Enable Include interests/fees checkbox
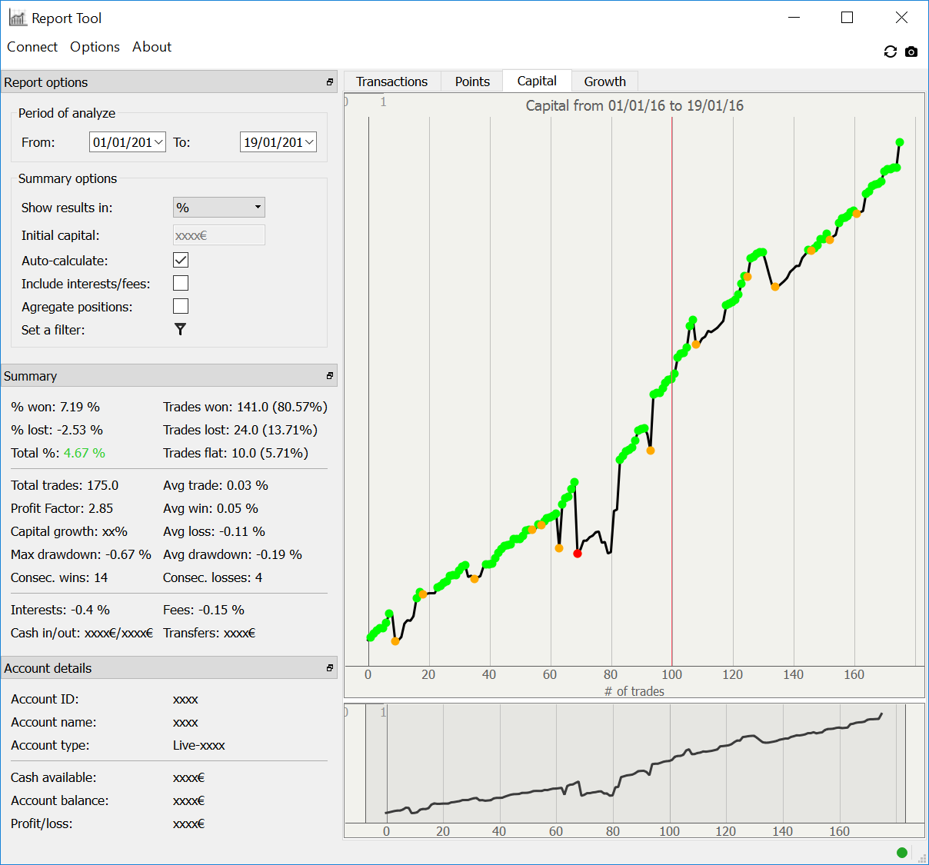The image size is (929, 865). coord(181,283)
